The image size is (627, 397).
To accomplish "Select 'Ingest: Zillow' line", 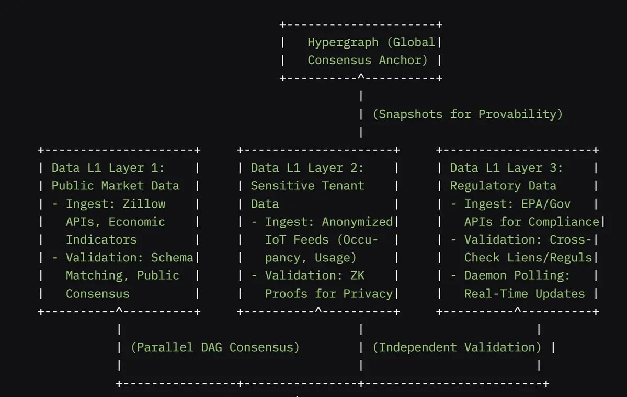I will [109, 204].
